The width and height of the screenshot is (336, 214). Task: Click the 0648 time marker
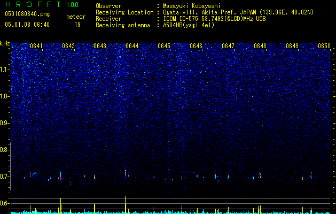260,46
